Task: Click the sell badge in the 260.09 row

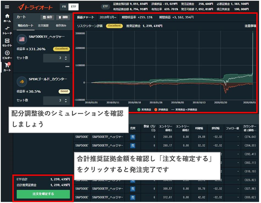Action: (x=133, y=137)
